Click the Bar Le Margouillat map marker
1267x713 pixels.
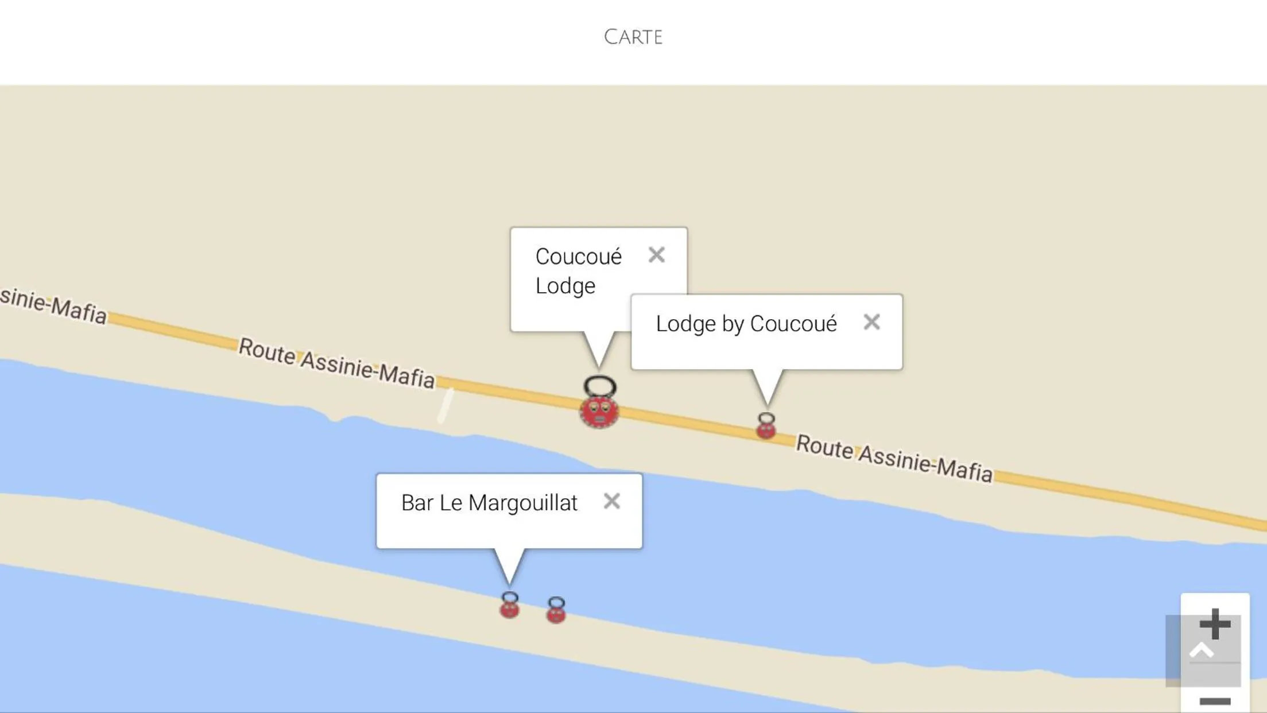(x=509, y=609)
